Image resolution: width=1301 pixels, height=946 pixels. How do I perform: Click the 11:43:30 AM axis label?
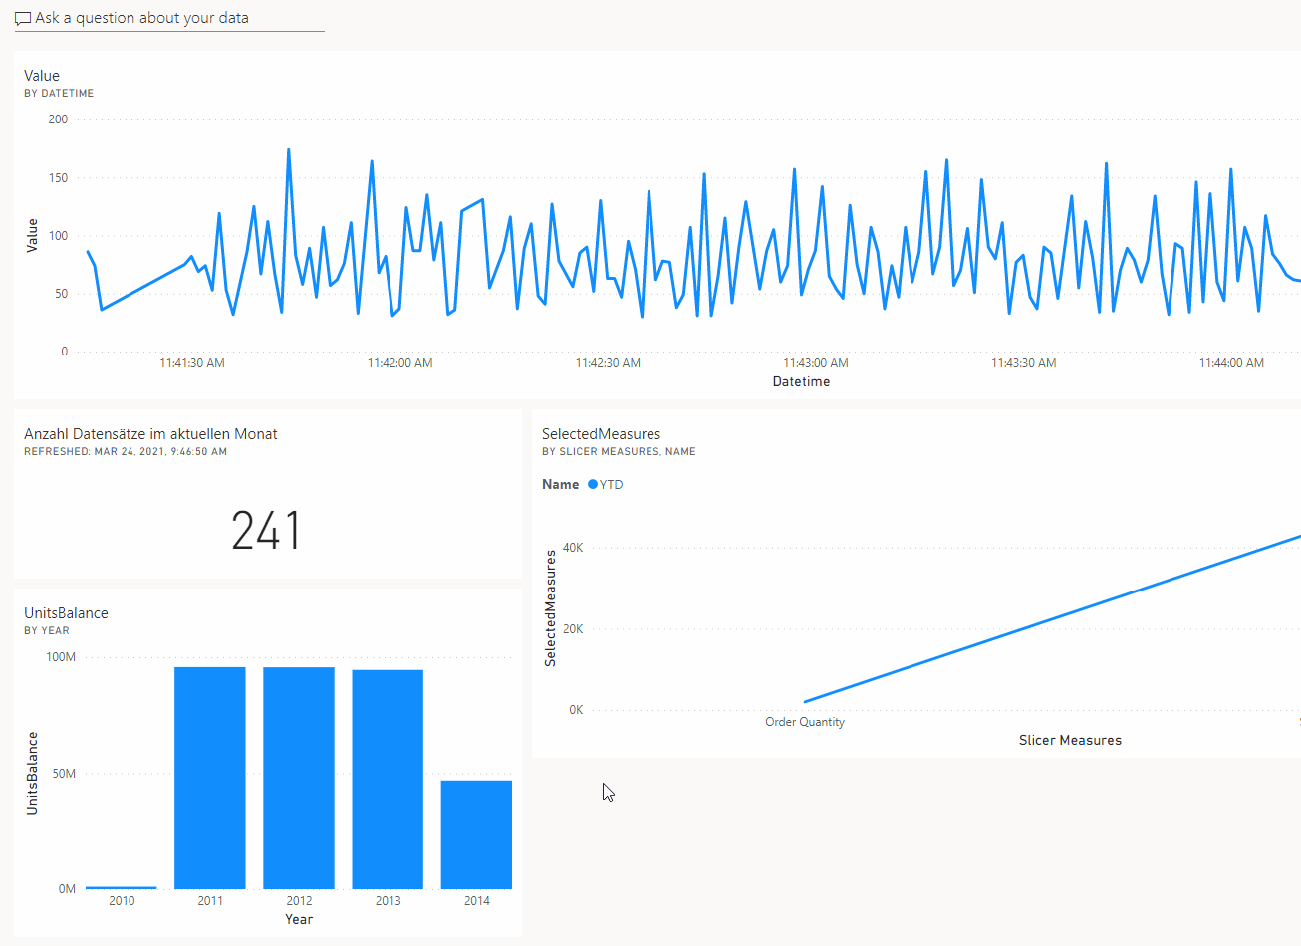coord(1024,363)
